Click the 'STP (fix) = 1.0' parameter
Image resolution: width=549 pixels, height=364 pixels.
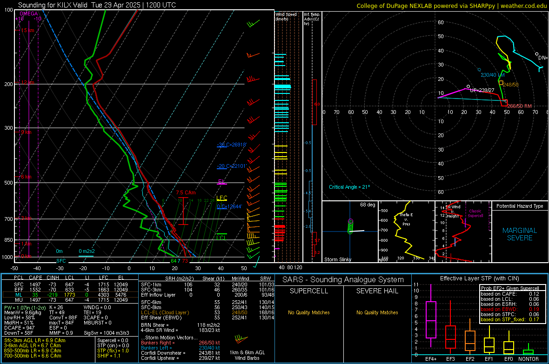click(x=113, y=351)
